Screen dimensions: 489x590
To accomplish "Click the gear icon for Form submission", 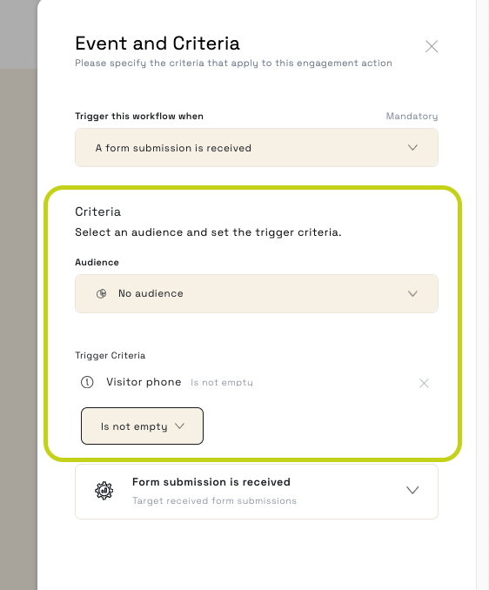I will (x=104, y=491).
